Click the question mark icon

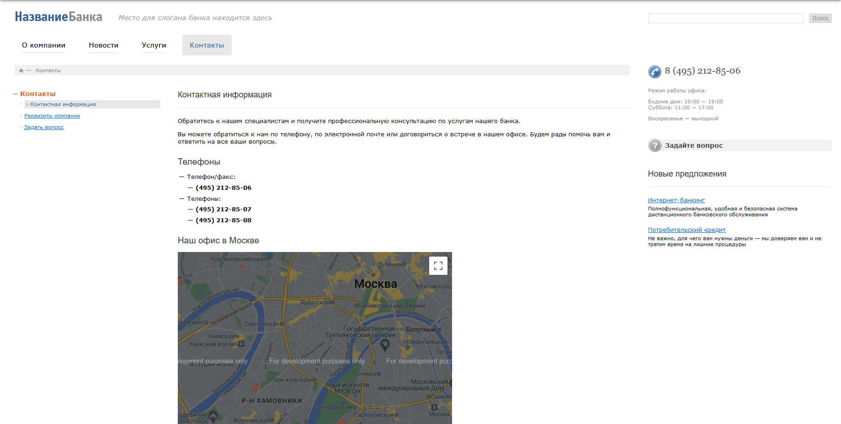[x=655, y=145]
